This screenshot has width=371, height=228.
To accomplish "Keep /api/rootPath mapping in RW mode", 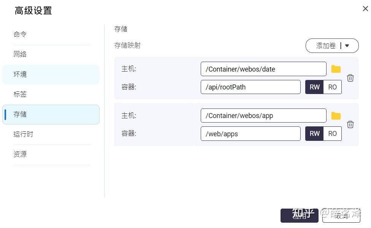I will [314, 87].
